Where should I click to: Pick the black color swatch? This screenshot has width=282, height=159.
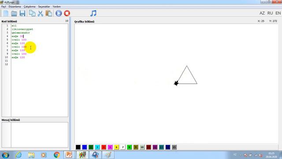[78, 147]
